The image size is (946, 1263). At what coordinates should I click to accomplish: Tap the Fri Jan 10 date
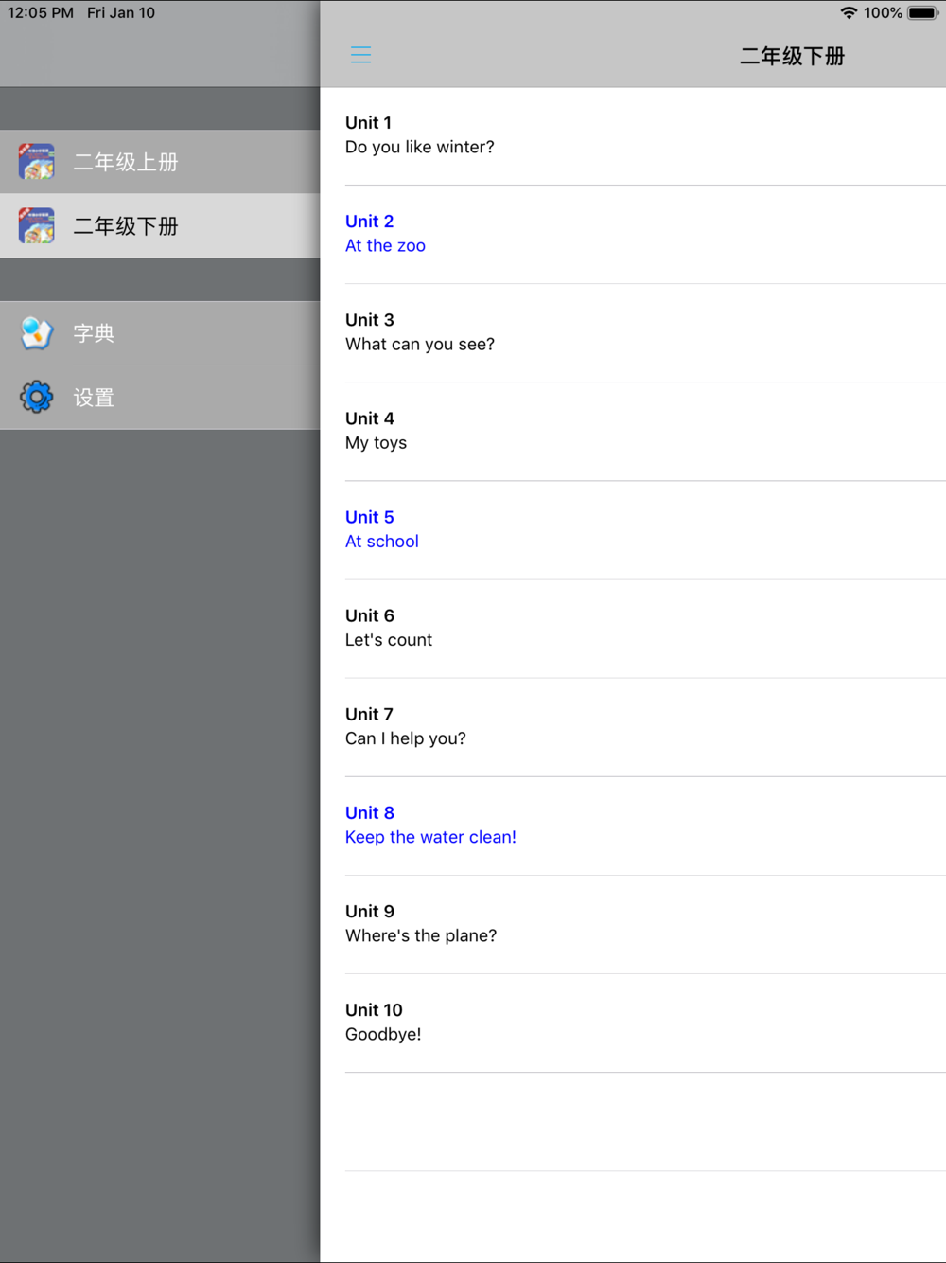click(x=121, y=12)
